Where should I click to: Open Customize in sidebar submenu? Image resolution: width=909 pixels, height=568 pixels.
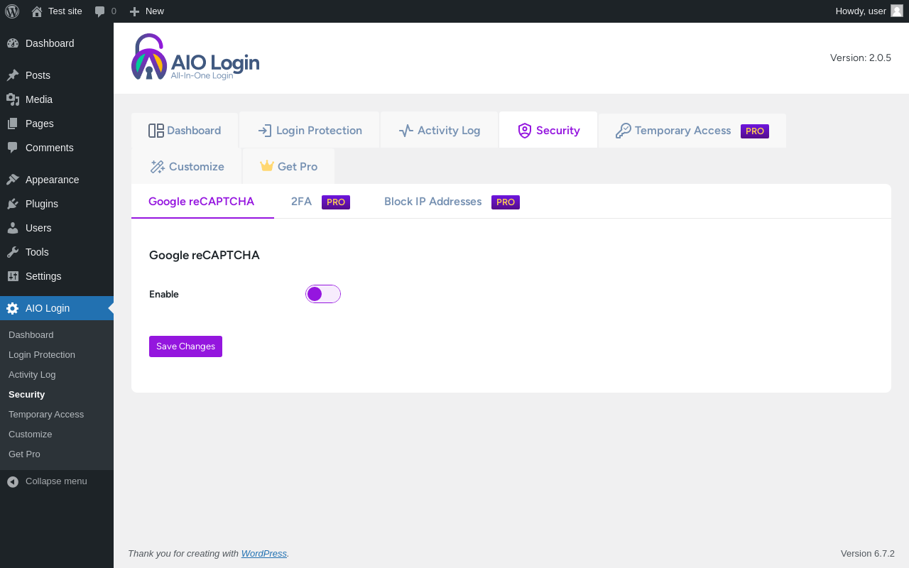click(31, 435)
